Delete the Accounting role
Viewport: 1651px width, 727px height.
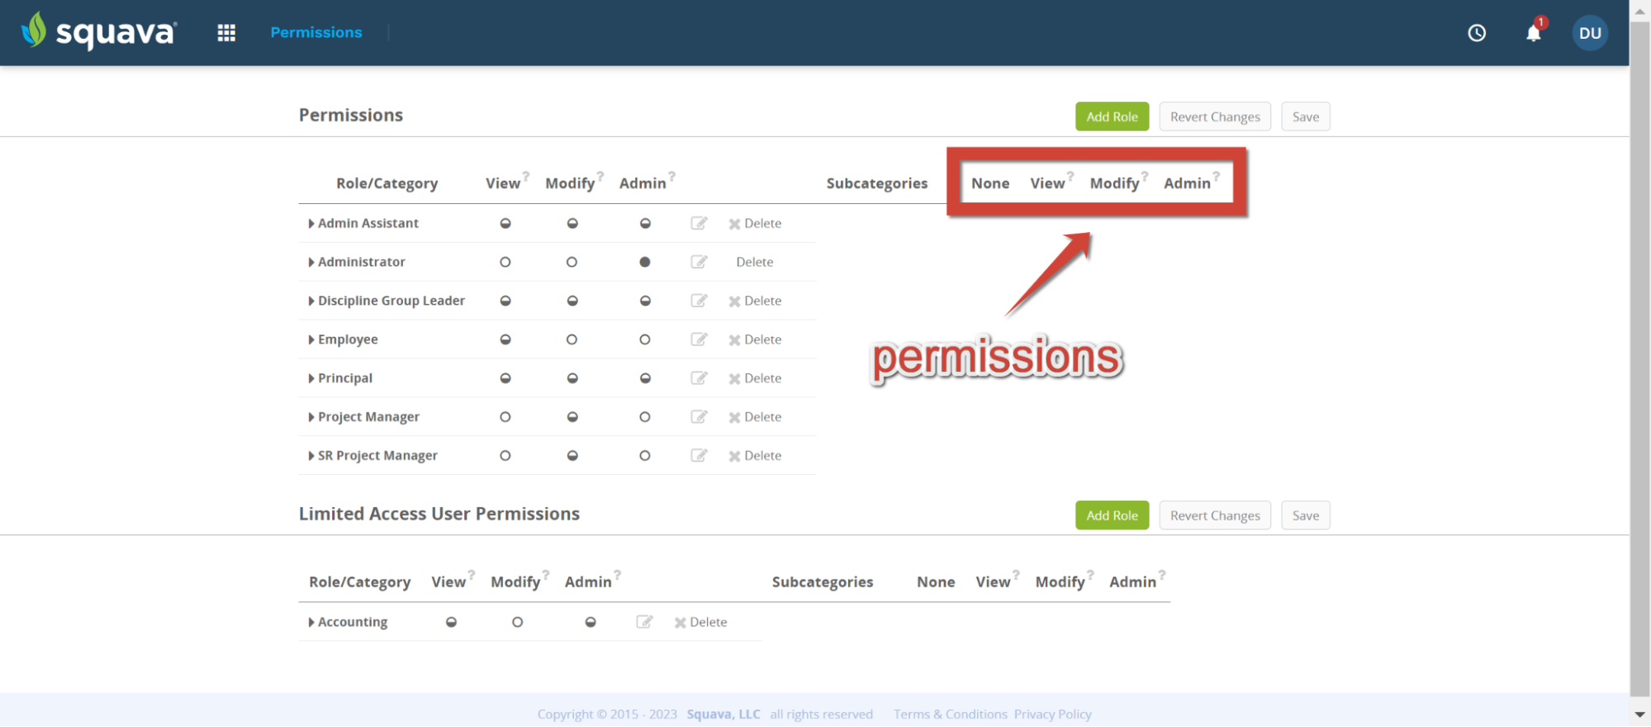click(x=700, y=622)
